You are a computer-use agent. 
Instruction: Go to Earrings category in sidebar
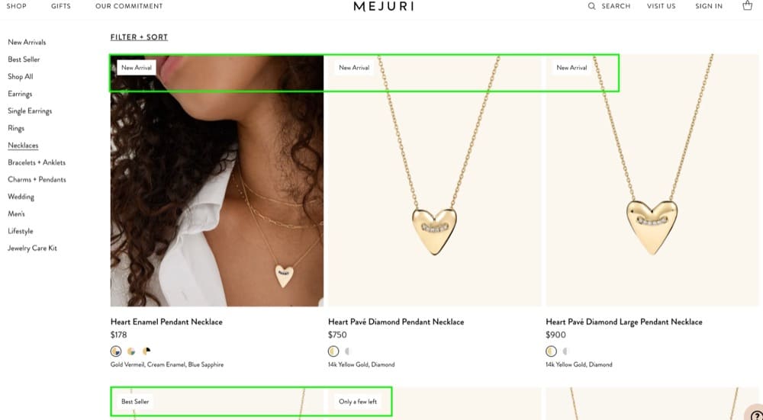tap(20, 94)
